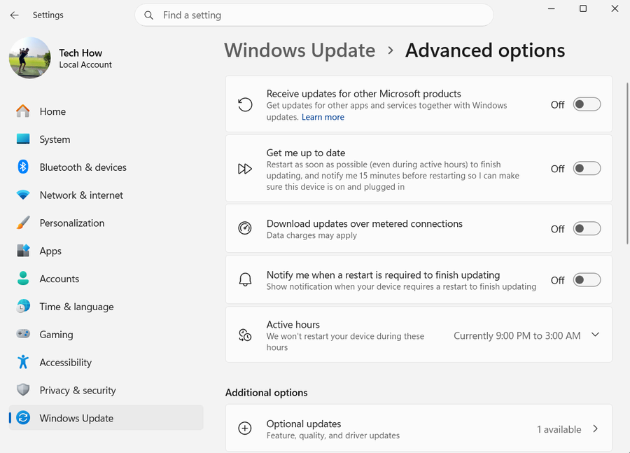Click the circular arrow icon for Microsoft products updates
The width and height of the screenshot is (630, 453).
coord(245,104)
